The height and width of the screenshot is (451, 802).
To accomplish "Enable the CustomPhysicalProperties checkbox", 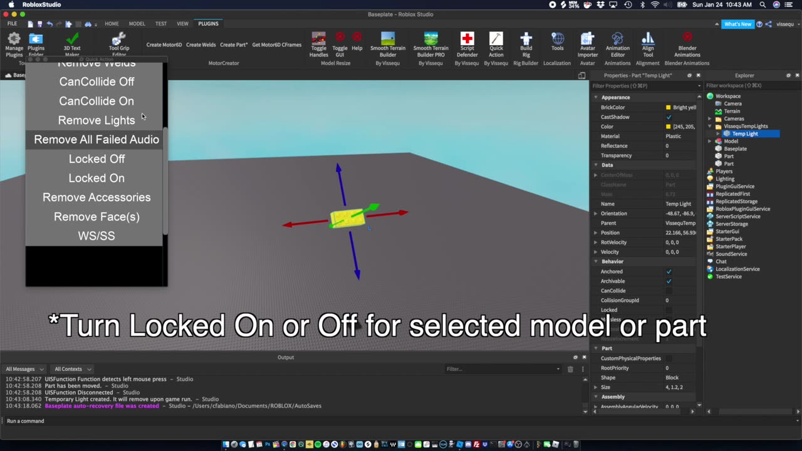I will [x=669, y=358].
